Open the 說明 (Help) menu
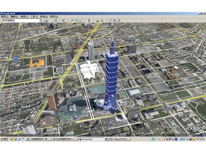Viewport: 206px width, 155px height. click(54, 17)
